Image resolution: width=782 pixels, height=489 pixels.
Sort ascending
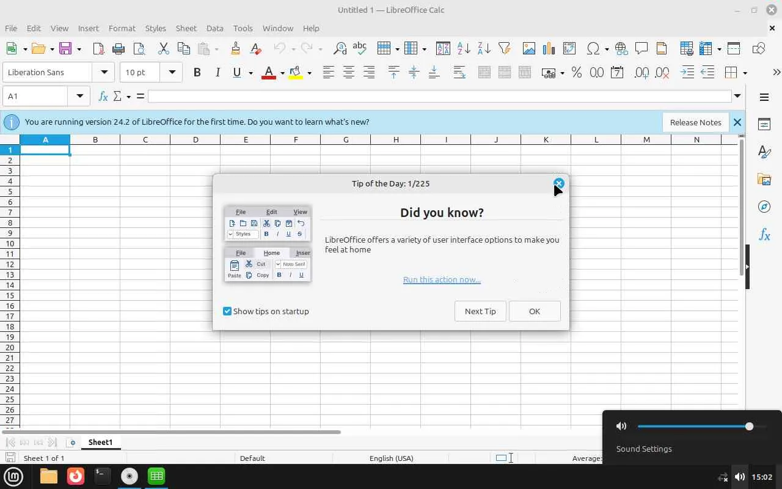pos(464,49)
